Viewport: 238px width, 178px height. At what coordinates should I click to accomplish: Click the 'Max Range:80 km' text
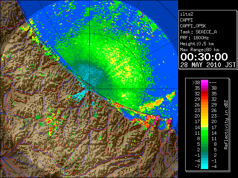(x=199, y=50)
